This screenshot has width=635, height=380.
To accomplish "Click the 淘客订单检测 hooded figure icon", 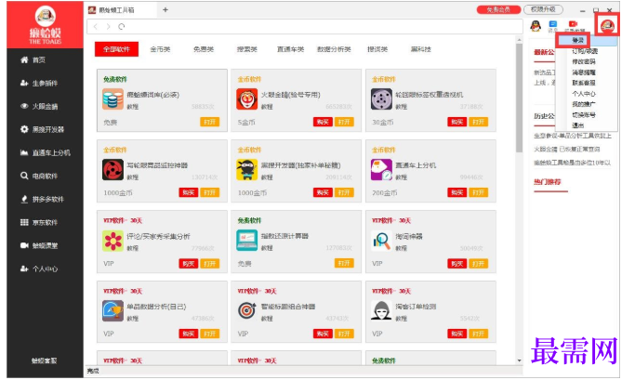I will (381, 311).
